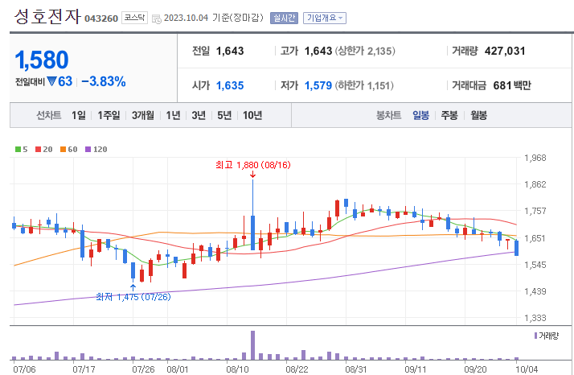Select the 1일 line chart tab
This screenshot has width=574, height=375.
tap(79, 115)
